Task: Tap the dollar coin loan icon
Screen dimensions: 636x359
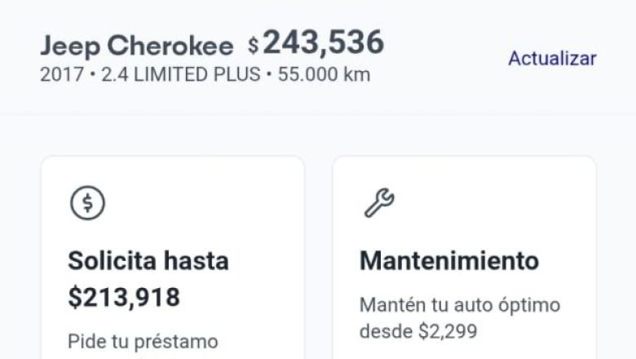Action: [x=87, y=203]
